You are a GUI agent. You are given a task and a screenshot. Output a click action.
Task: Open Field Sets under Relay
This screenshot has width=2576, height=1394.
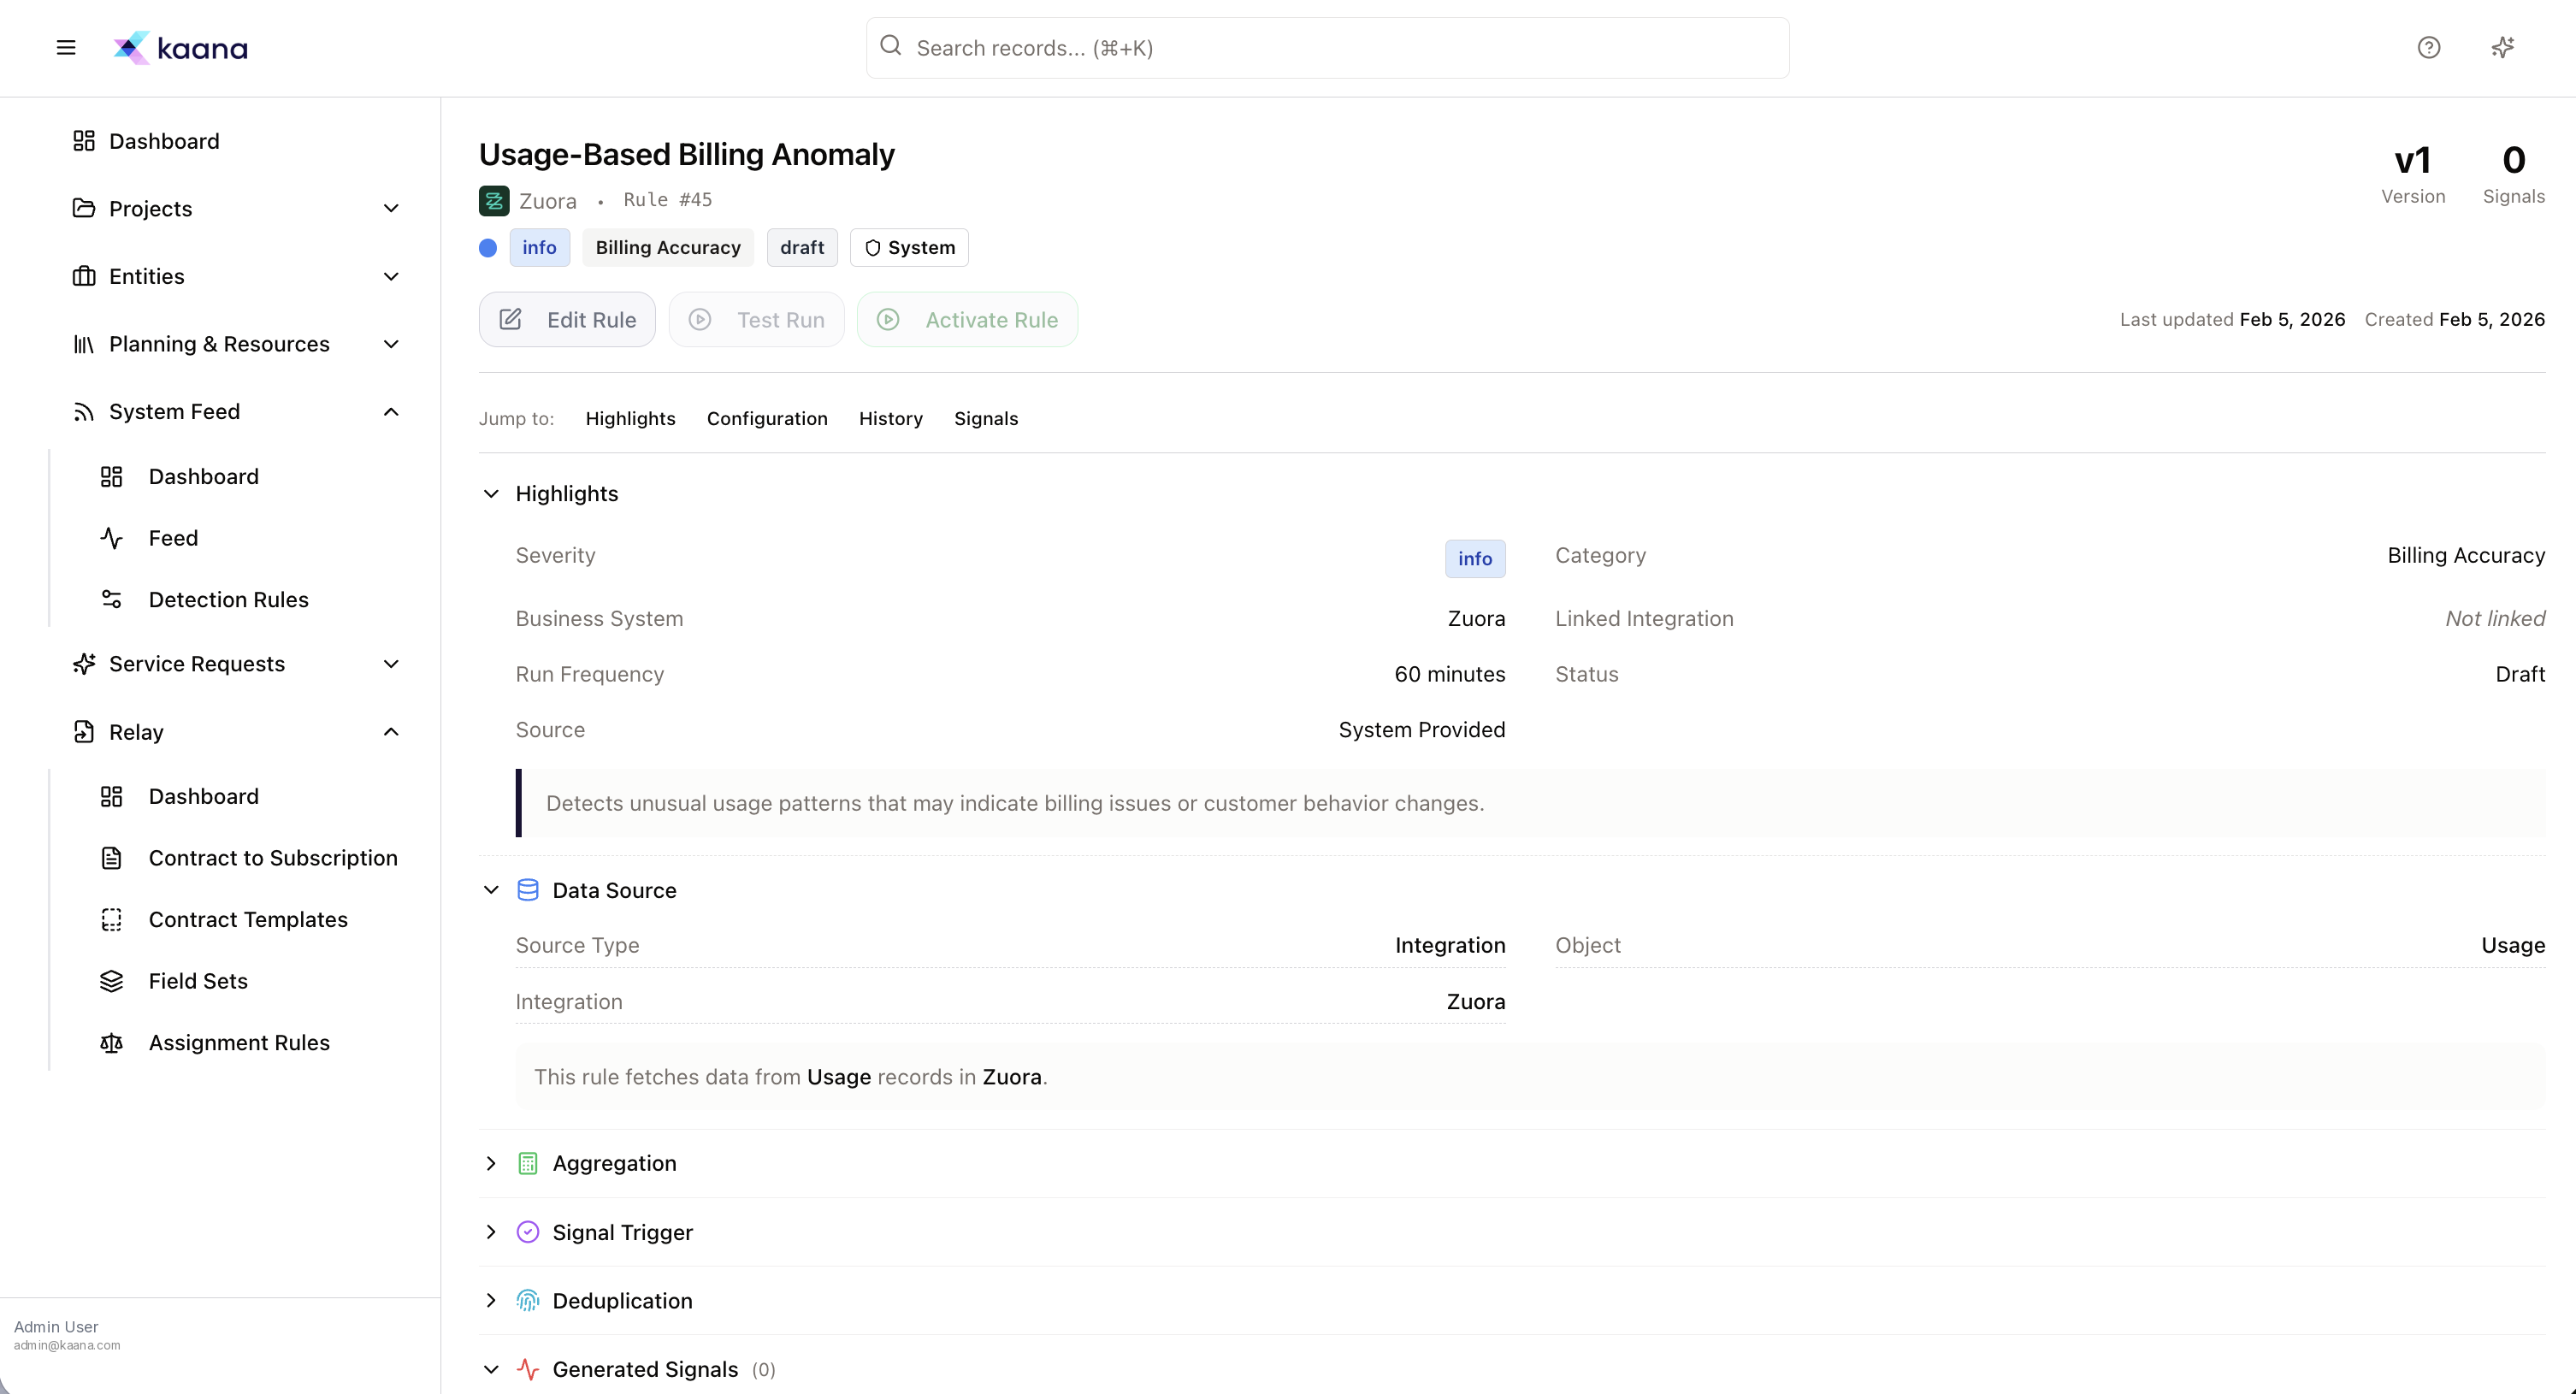click(197, 981)
